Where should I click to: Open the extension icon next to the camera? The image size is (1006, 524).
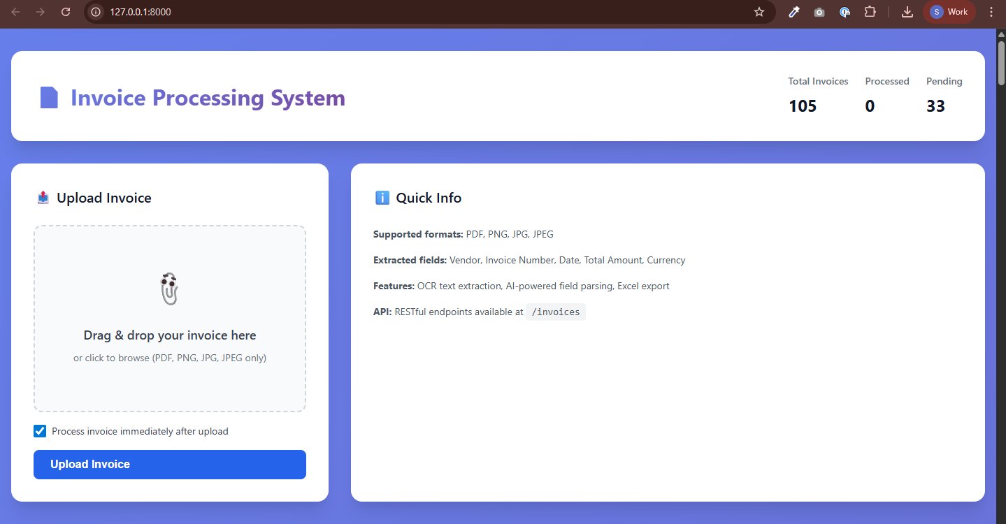tap(845, 12)
